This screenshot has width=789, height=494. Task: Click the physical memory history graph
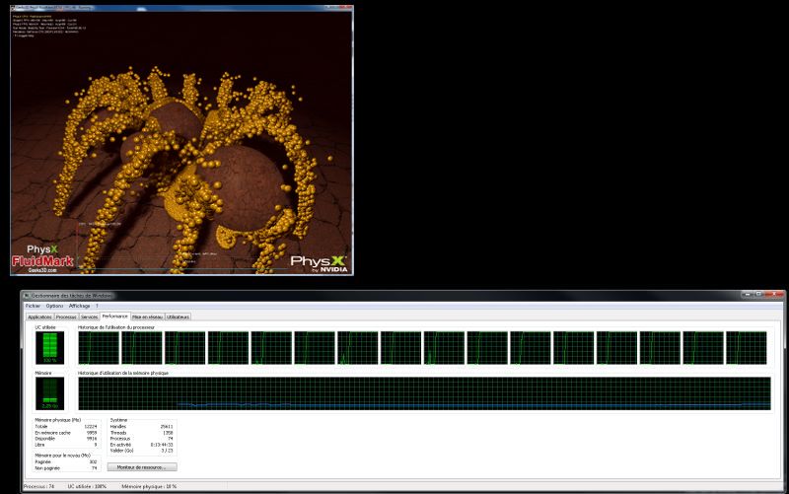point(424,393)
